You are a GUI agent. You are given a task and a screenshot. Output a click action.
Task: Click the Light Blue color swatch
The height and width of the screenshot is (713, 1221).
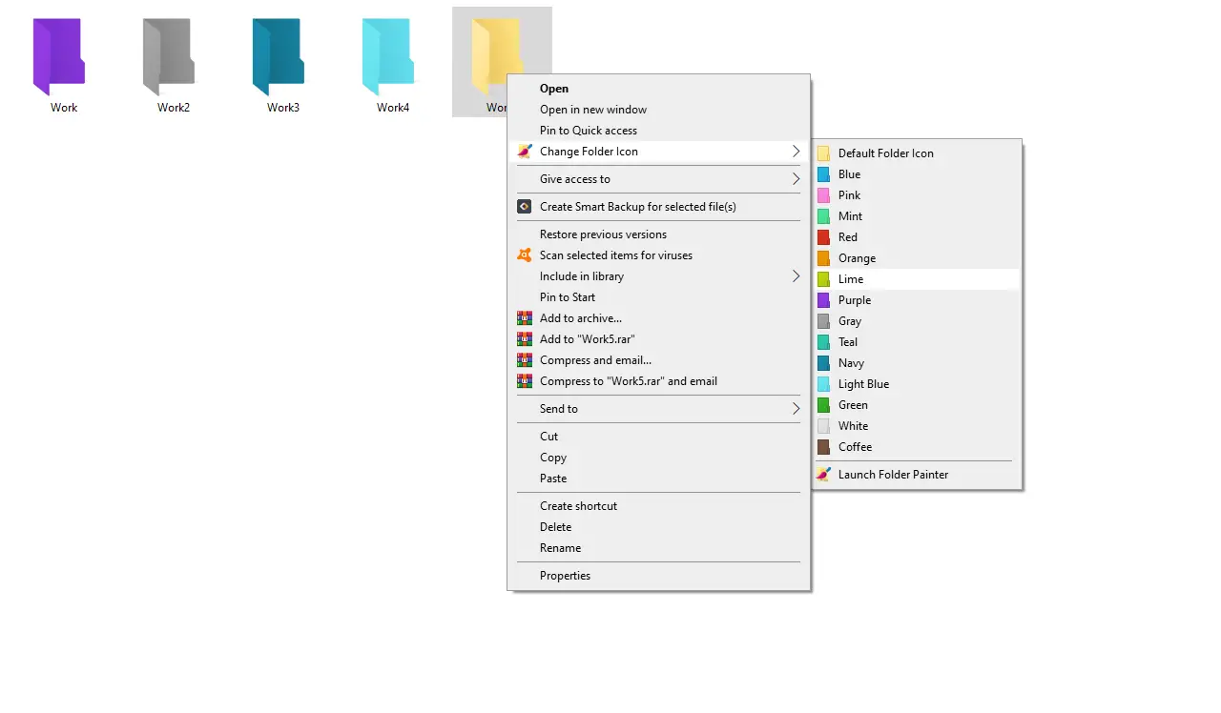pyautogui.click(x=823, y=384)
